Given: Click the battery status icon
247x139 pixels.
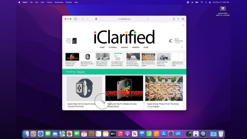Looking at the screenshot, I should pyautogui.click(x=197, y=2).
